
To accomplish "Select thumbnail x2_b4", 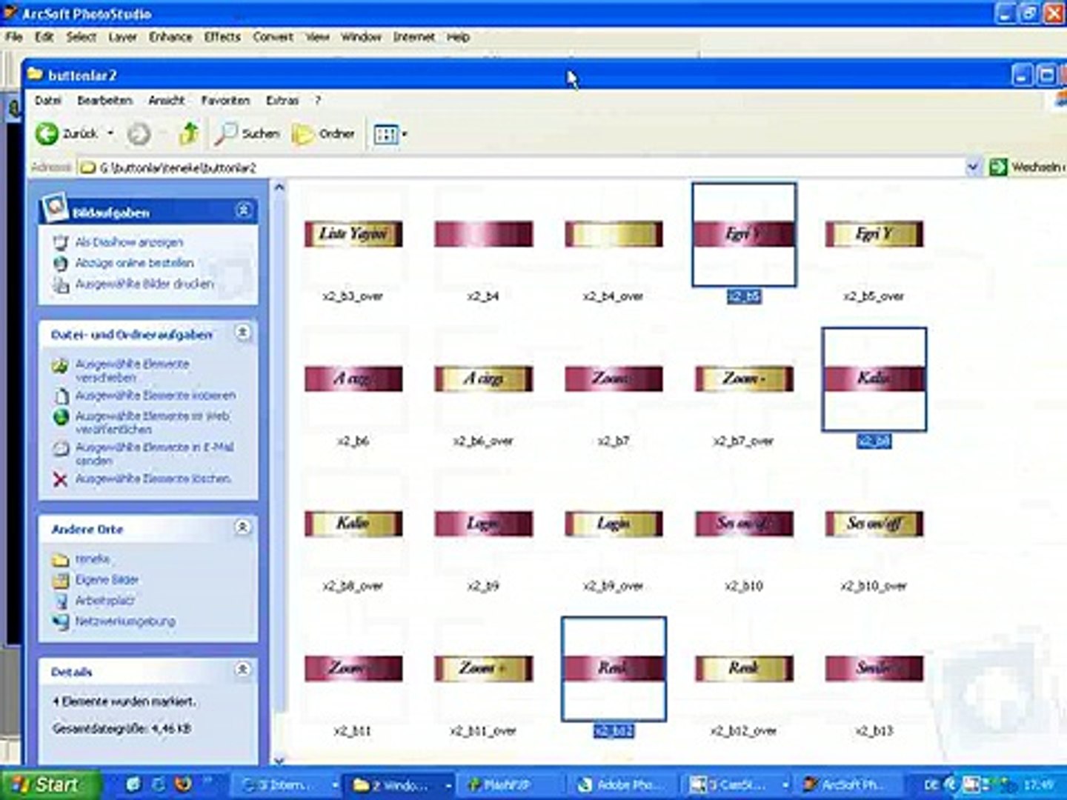I will 483,234.
